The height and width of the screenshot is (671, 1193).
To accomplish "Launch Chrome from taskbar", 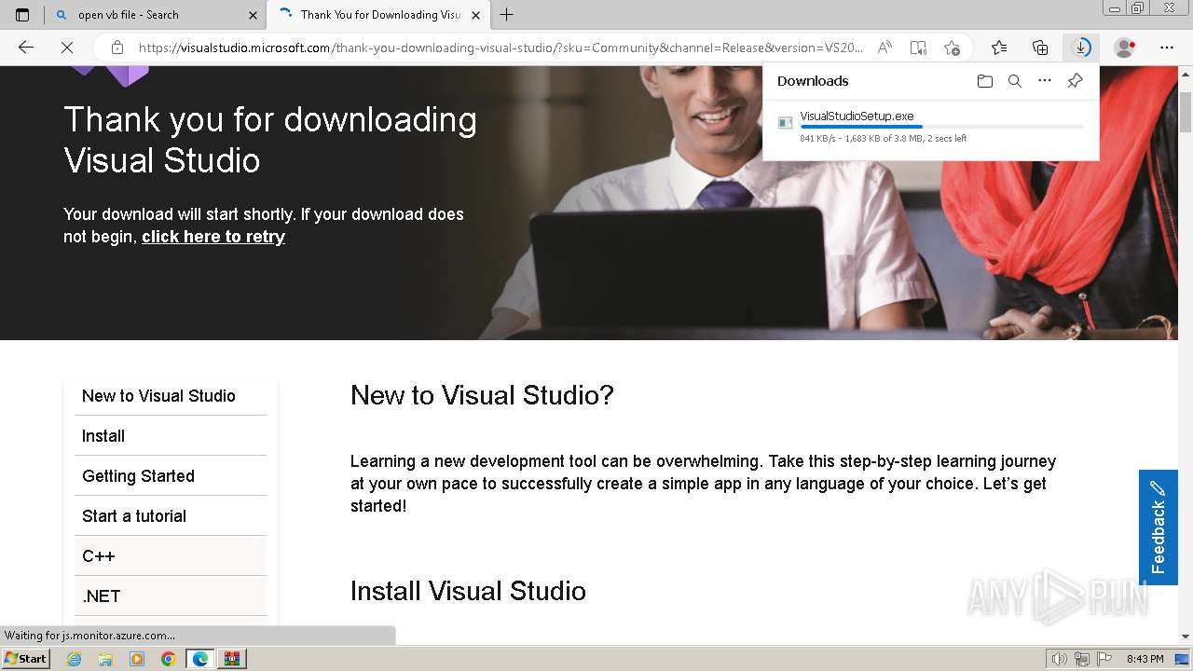I will (x=168, y=659).
